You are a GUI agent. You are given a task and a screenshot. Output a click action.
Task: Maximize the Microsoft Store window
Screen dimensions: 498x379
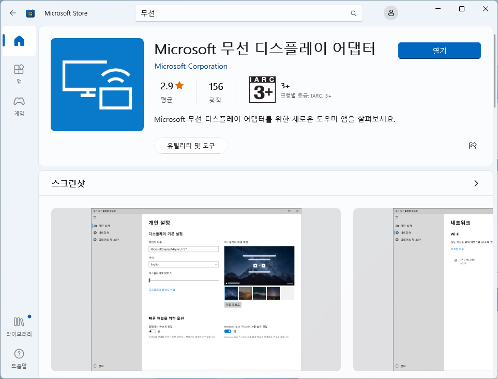click(462, 9)
